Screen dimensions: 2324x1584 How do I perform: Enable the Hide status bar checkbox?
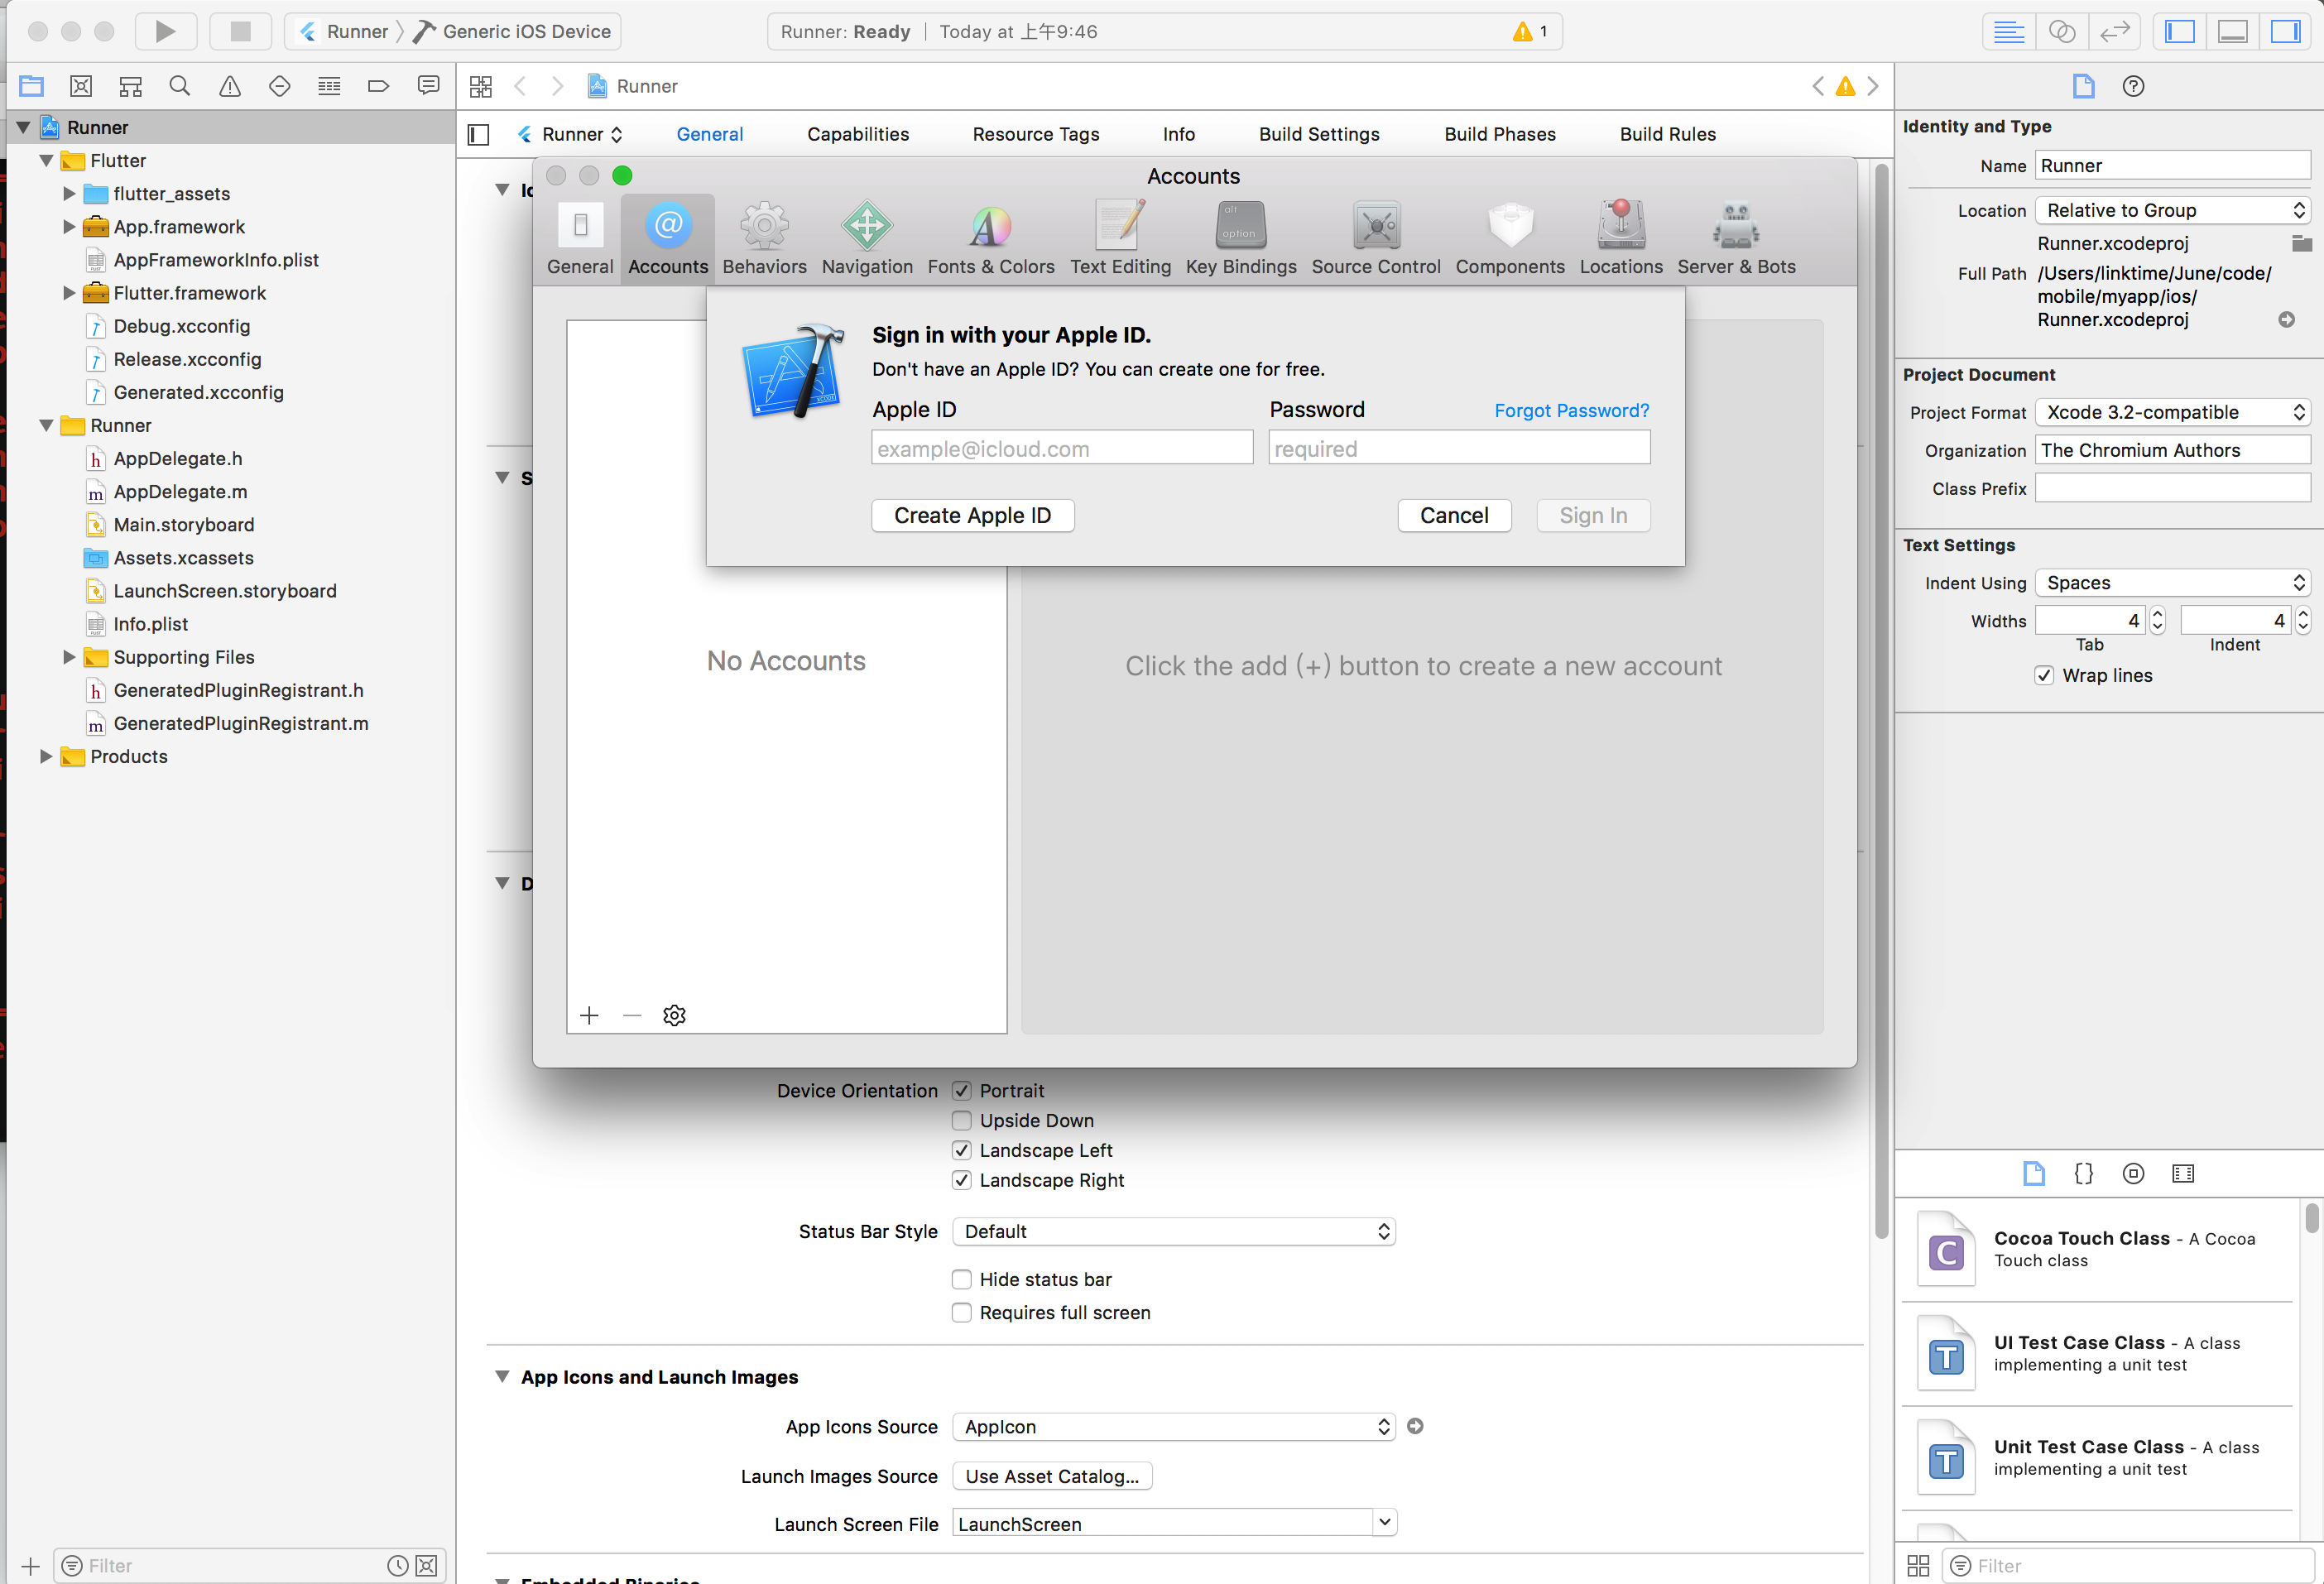pos(962,1279)
